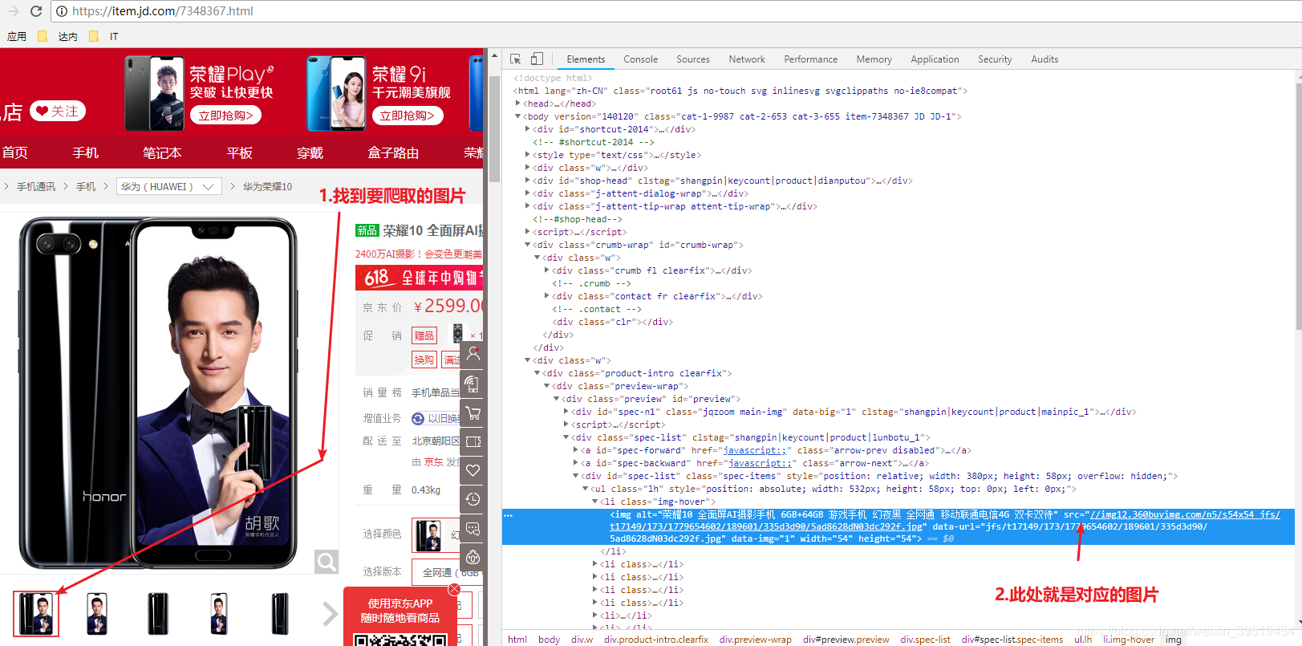This screenshot has width=1302, height=646.
Task: Select the fourth product thumbnail
Action: [x=219, y=614]
